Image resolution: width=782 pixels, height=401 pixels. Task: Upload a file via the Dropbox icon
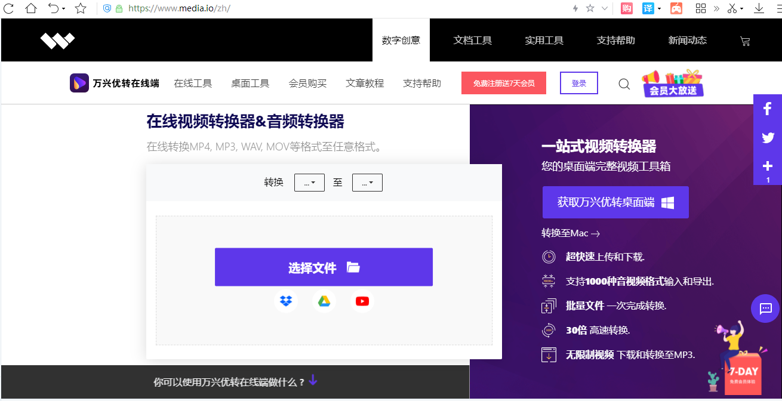coord(286,301)
